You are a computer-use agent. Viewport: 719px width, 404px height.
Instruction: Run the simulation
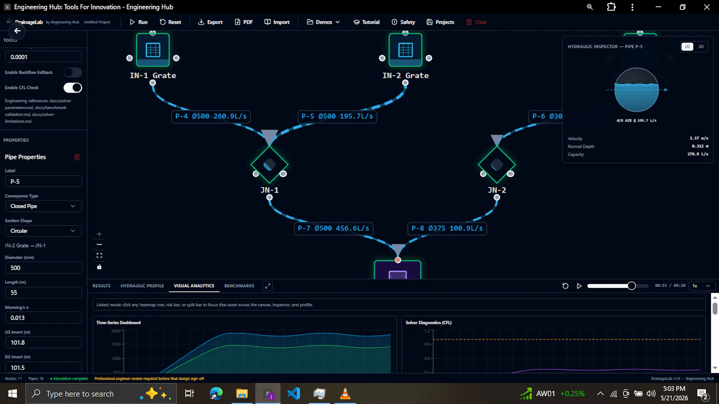click(x=138, y=22)
